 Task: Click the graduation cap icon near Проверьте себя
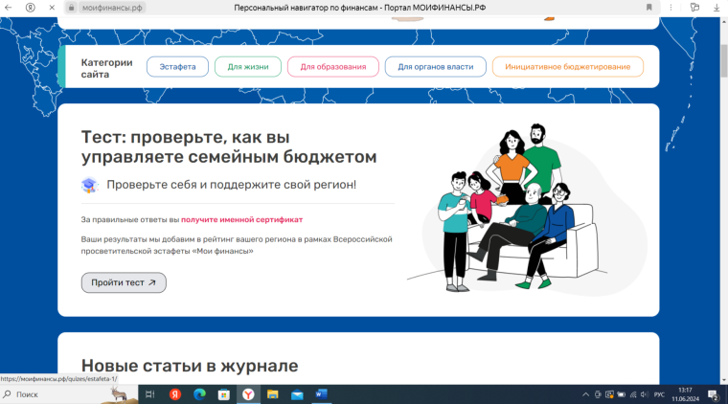click(x=89, y=185)
